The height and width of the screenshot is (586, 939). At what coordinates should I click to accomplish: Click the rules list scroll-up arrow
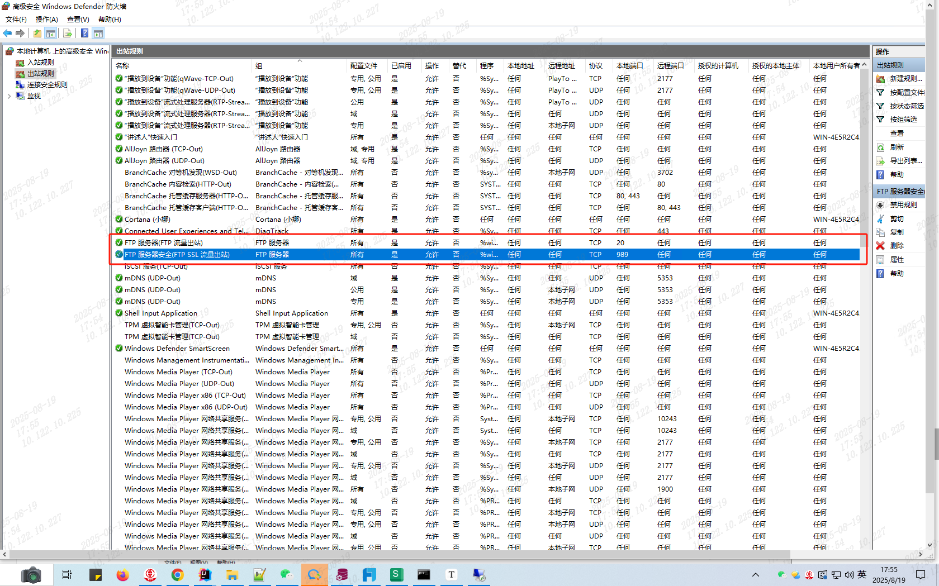pyautogui.click(x=865, y=65)
